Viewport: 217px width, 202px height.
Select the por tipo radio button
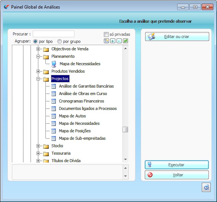coord(35,41)
